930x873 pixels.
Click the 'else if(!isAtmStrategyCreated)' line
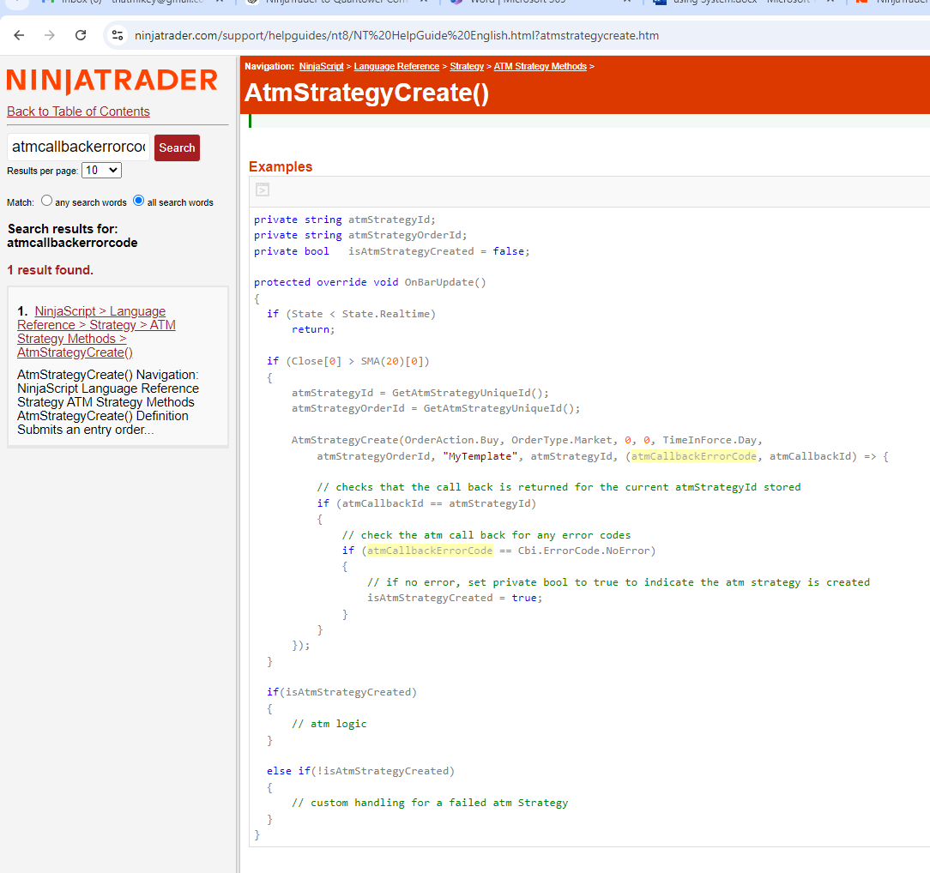click(x=360, y=771)
